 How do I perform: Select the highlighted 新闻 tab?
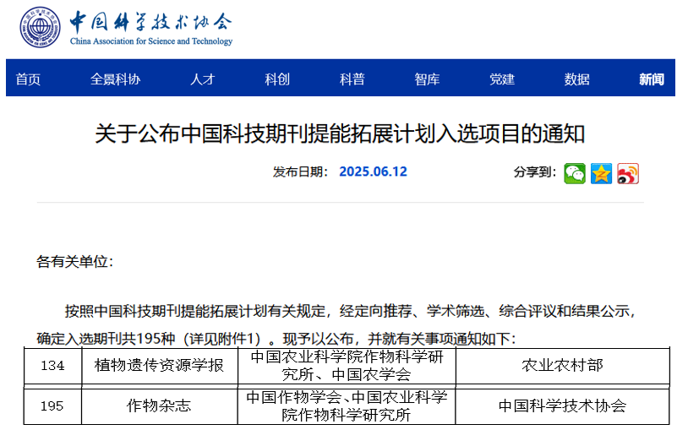click(x=651, y=79)
